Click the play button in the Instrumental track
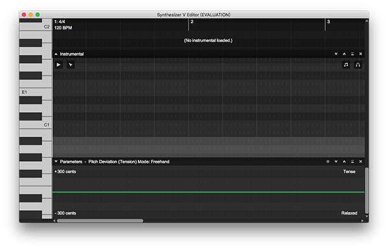The width and height of the screenshot is (388, 250). (59, 65)
